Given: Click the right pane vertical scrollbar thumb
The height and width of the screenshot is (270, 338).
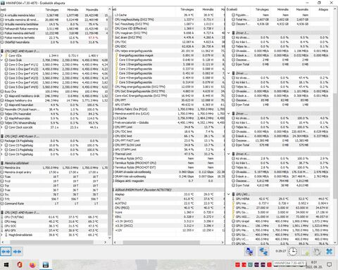Looking at the screenshot, I should [334, 146].
